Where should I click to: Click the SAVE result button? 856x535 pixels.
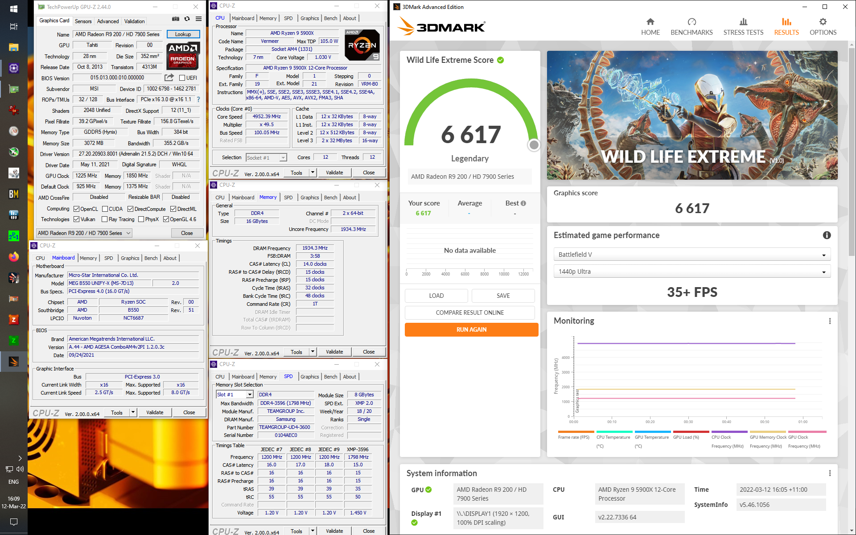(x=503, y=296)
